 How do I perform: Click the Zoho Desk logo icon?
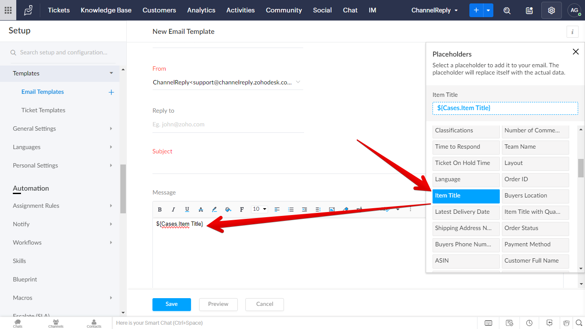tap(28, 10)
